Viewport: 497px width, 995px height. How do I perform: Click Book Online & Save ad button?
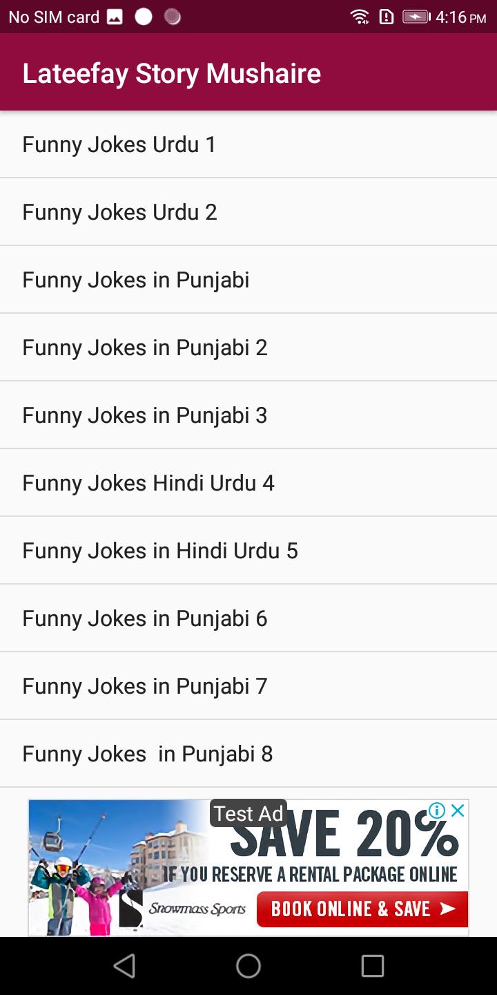coord(362,909)
